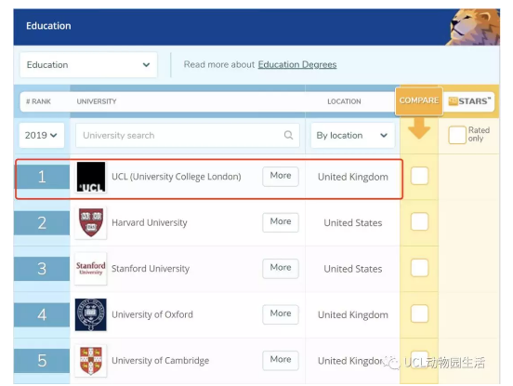
Task: Click the COMPARE tab button
Action: pyautogui.click(x=419, y=101)
